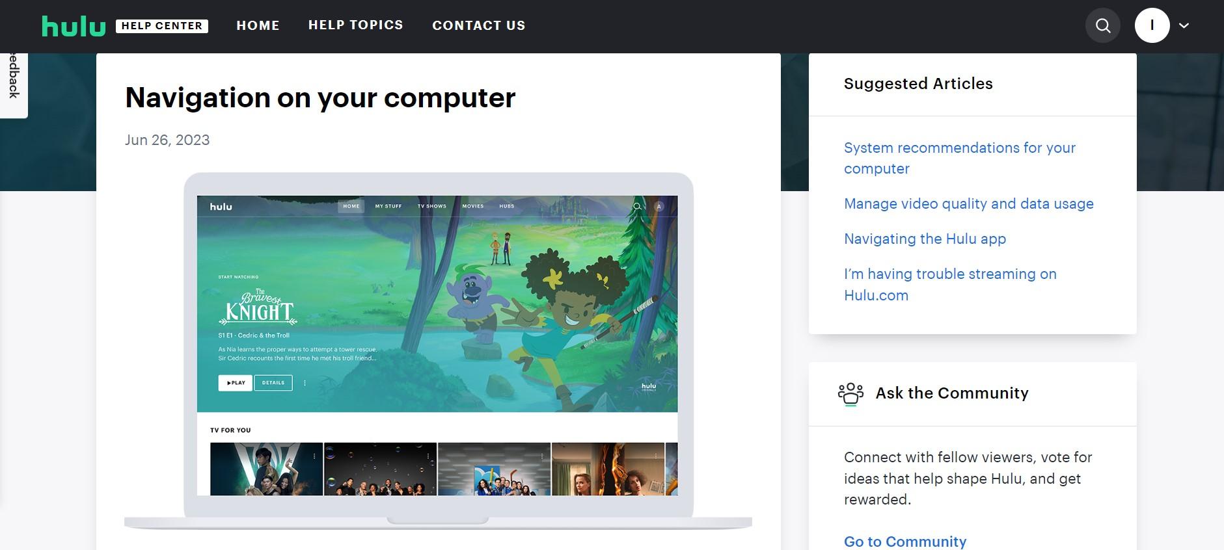Open Manage video quality and data usage
Screen dimensions: 1224x550
[969, 203]
